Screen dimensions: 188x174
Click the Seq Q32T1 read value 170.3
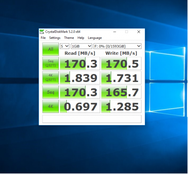80,63
